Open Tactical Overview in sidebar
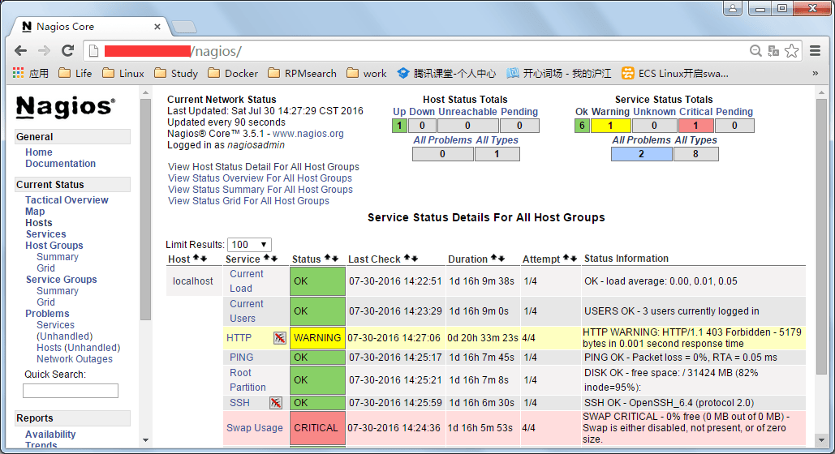Screen dimensions: 835x454 67,200
